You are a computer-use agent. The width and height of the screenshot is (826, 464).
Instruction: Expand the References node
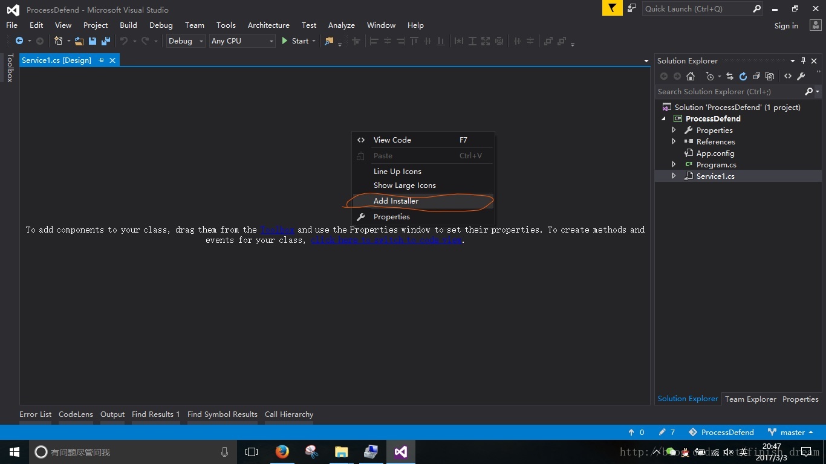(674, 142)
